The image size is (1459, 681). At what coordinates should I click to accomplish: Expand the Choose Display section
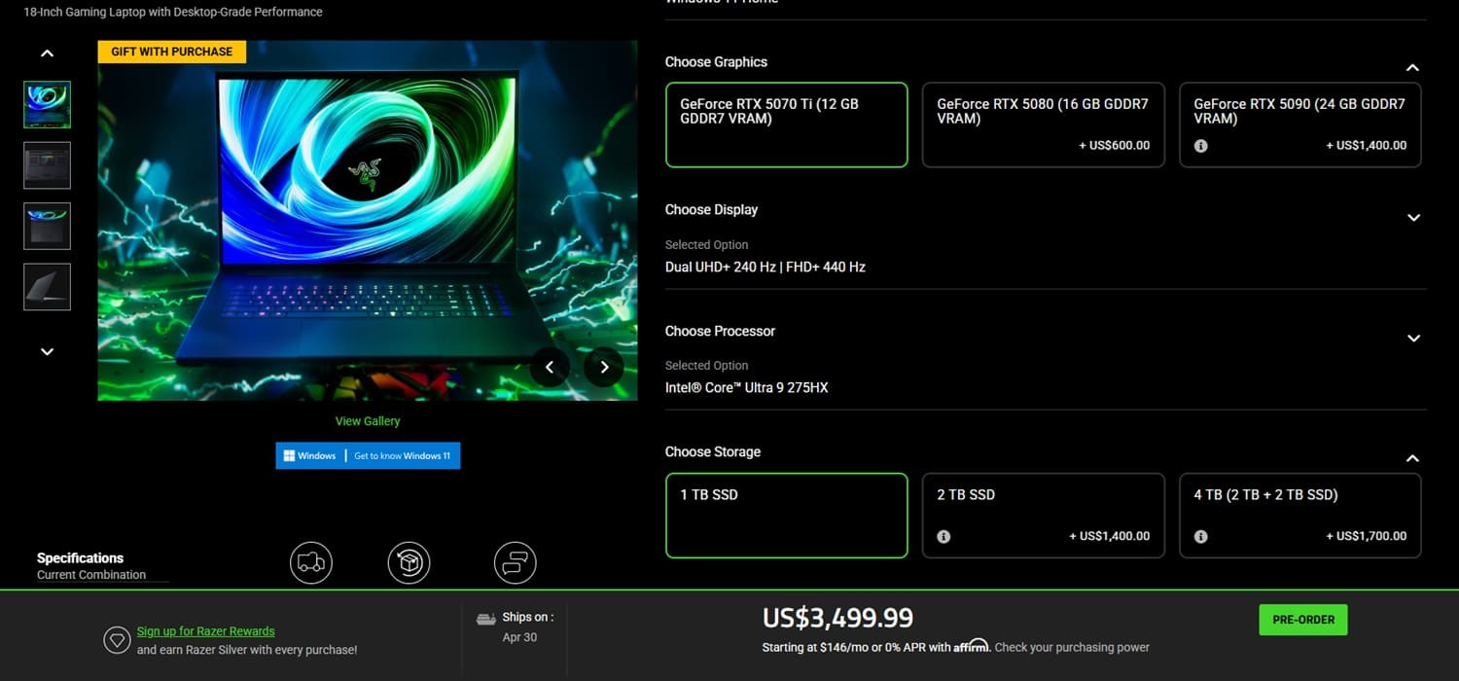(x=1413, y=218)
